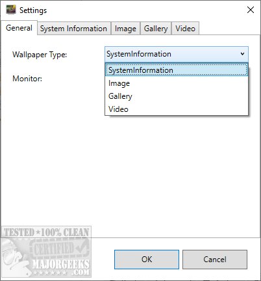Image resolution: width=261 pixels, height=281 pixels.
Task: Choose SystemInformation from the dropdown list
Action: pos(176,70)
